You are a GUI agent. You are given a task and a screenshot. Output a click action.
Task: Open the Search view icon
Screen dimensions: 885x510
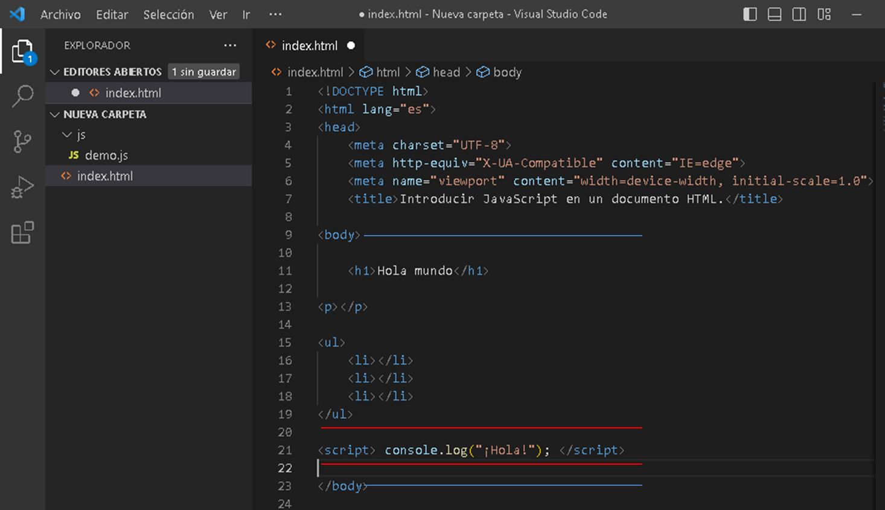(23, 96)
